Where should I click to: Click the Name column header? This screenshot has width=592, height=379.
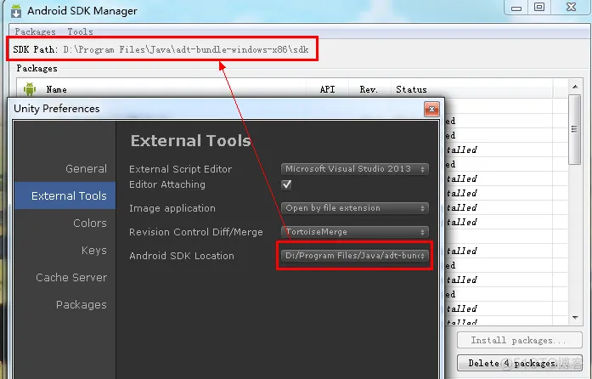(x=56, y=89)
